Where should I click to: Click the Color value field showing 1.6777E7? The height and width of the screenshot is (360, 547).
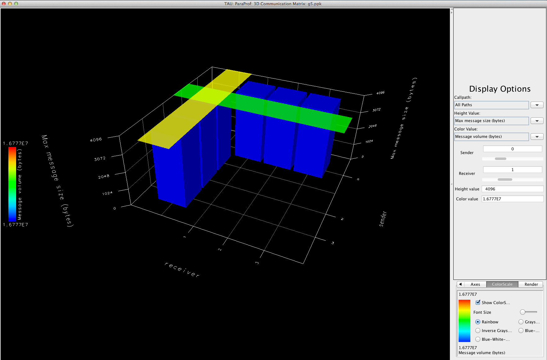click(x=513, y=199)
